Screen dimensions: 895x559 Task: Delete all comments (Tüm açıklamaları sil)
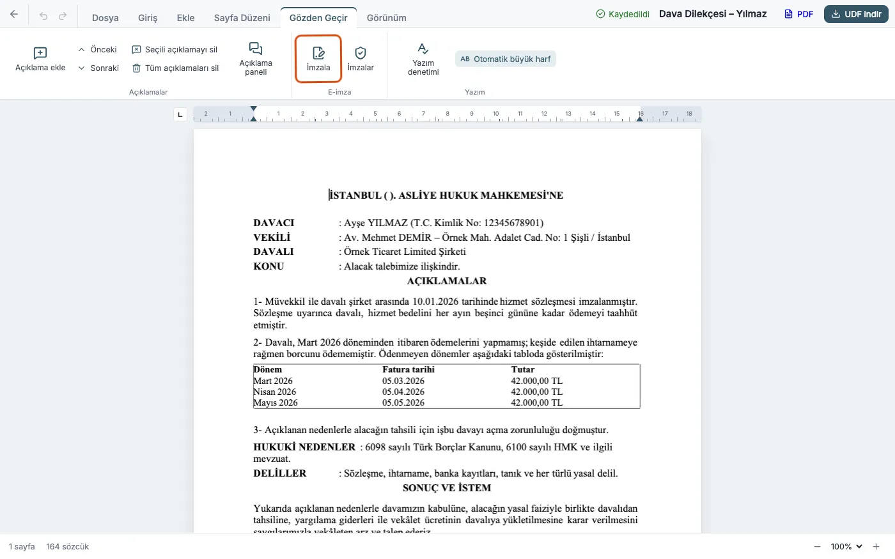pyautogui.click(x=175, y=68)
